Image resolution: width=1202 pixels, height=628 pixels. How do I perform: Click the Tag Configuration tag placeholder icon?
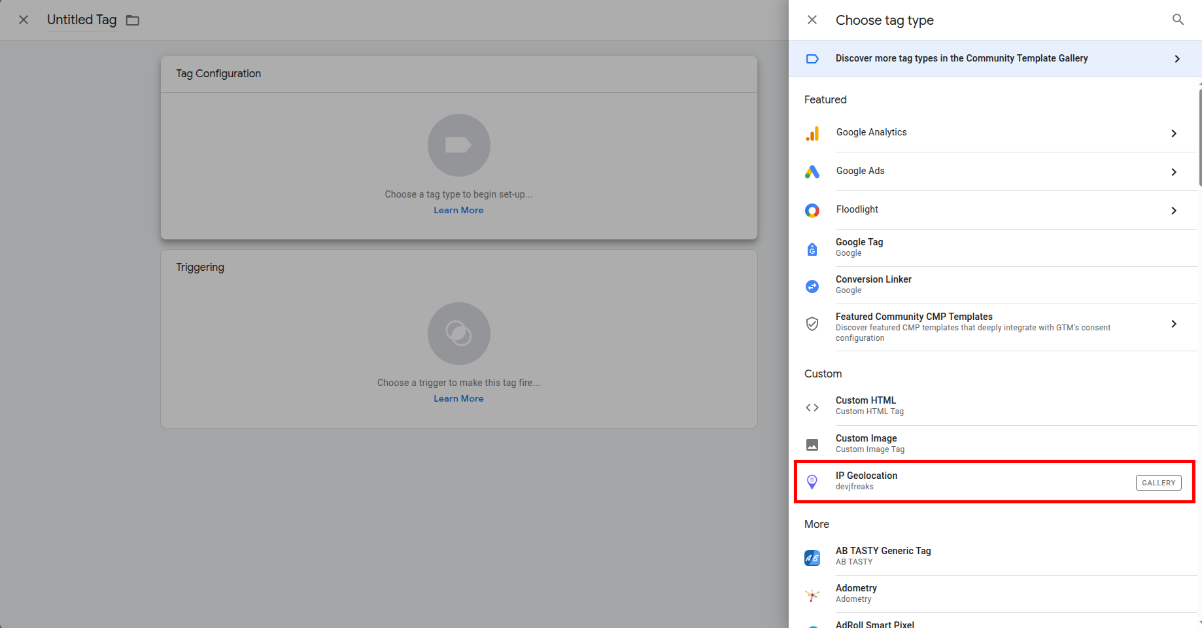coord(459,145)
